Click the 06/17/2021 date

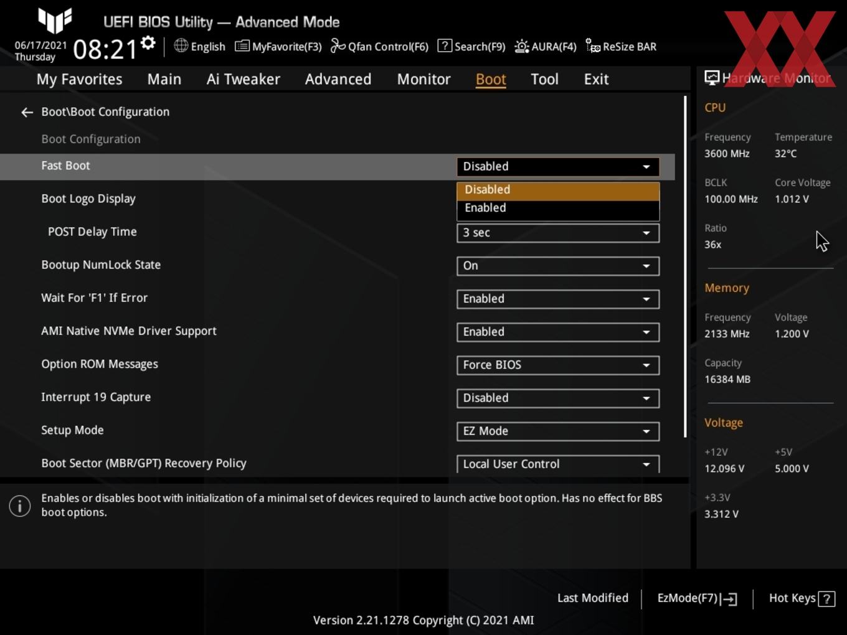[x=40, y=45]
